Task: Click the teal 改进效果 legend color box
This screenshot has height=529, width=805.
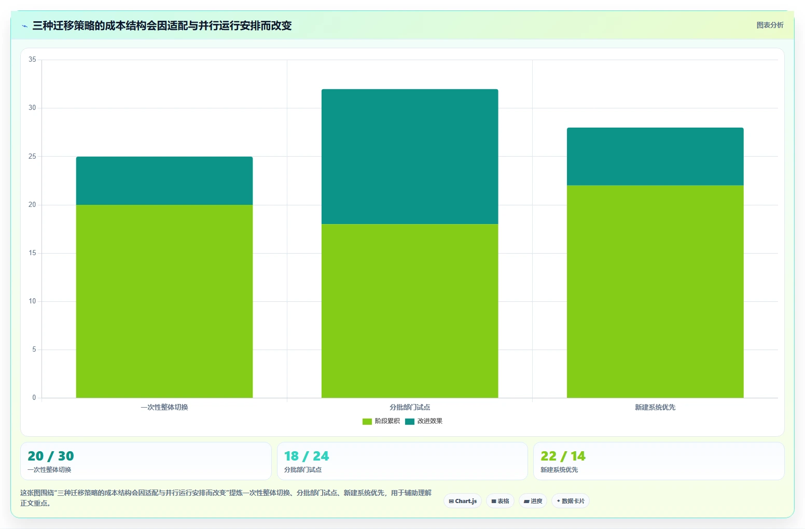Action: point(410,422)
